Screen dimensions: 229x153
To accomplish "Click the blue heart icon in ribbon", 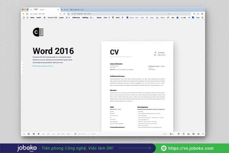I will pos(189,18).
